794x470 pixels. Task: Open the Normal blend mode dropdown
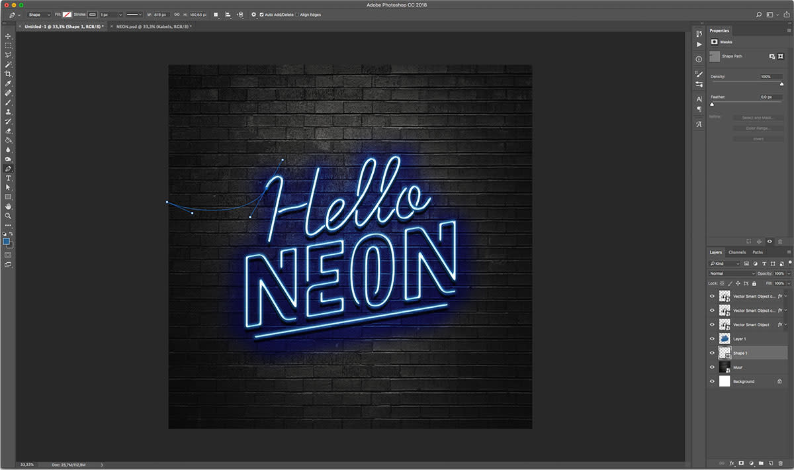click(x=732, y=273)
